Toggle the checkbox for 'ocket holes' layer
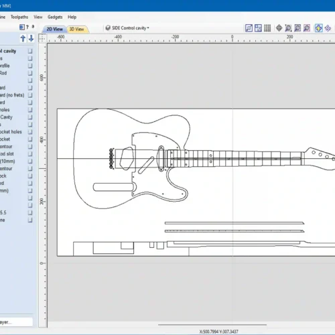335x335 pixels. (x=30, y=132)
